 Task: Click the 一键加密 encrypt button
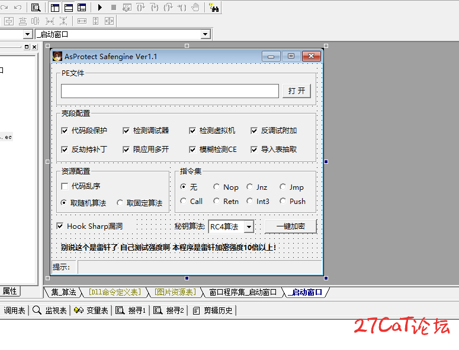pos(291,226)
